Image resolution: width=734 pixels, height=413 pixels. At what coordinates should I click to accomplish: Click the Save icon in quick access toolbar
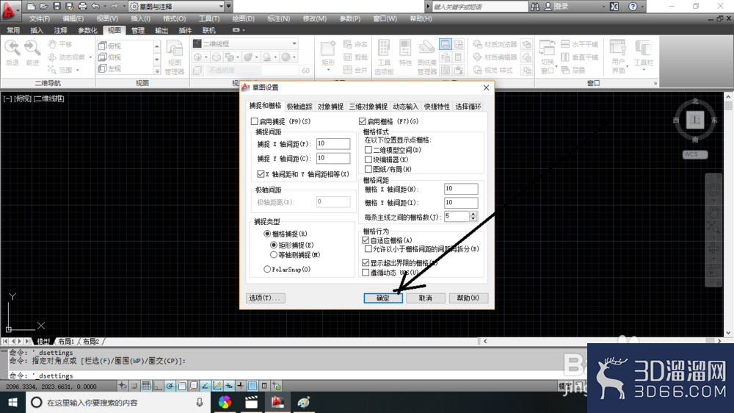(57, 6)
